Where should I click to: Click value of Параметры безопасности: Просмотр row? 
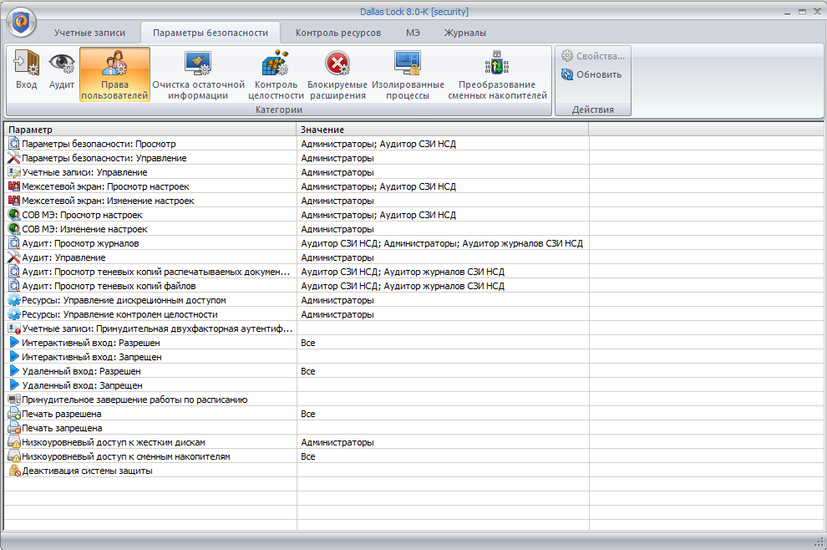378,144
